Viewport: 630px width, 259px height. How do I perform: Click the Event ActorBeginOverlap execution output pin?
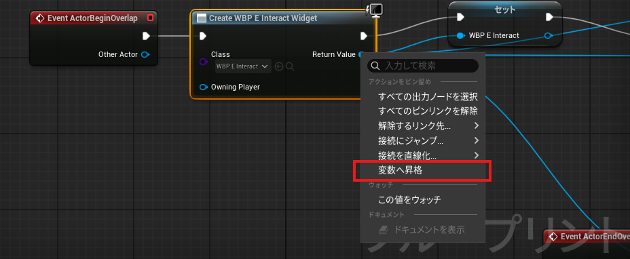(x=146, y=36)
